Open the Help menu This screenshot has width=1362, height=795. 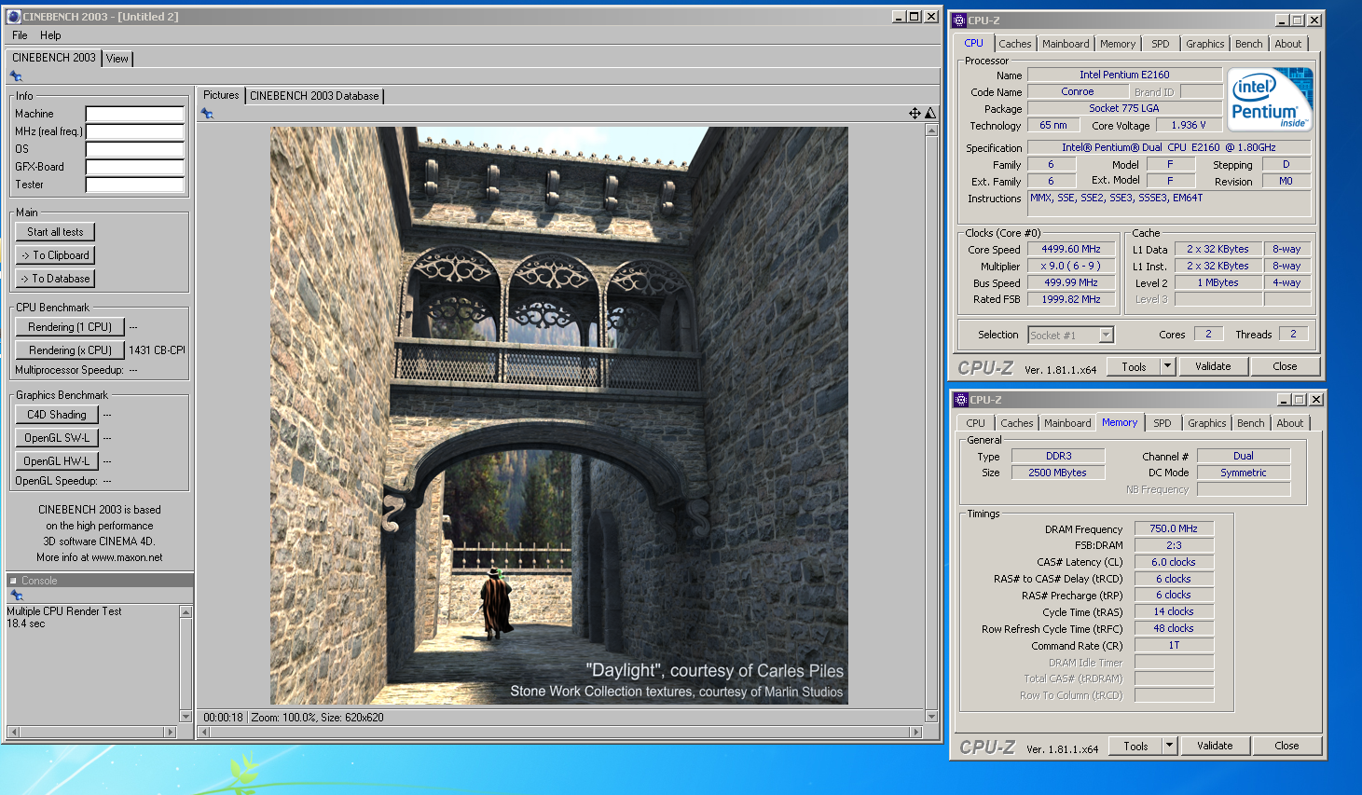50,35
